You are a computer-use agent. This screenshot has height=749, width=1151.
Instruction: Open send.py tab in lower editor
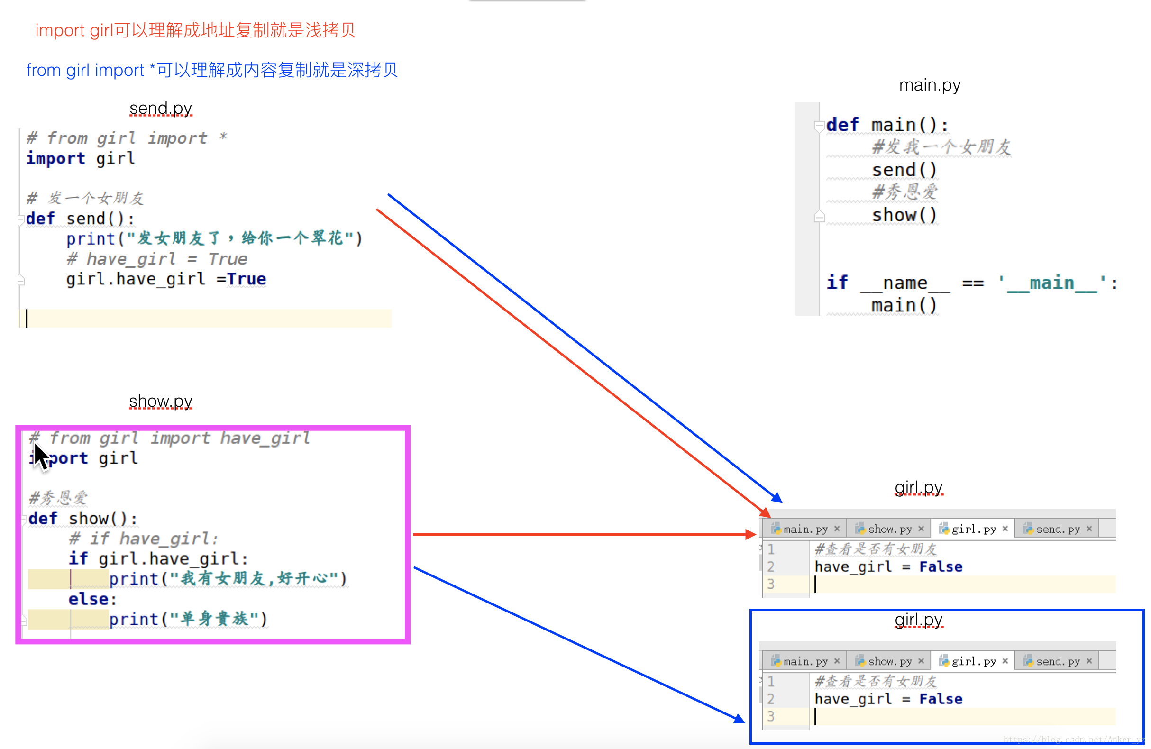(1058, 661)
